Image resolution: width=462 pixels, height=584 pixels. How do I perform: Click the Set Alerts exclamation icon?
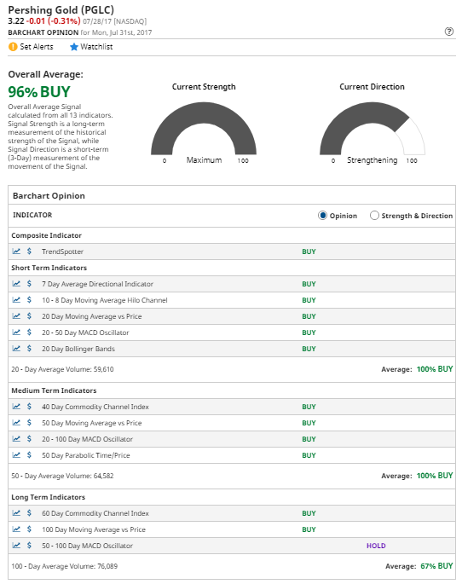[x=13, y=47]
